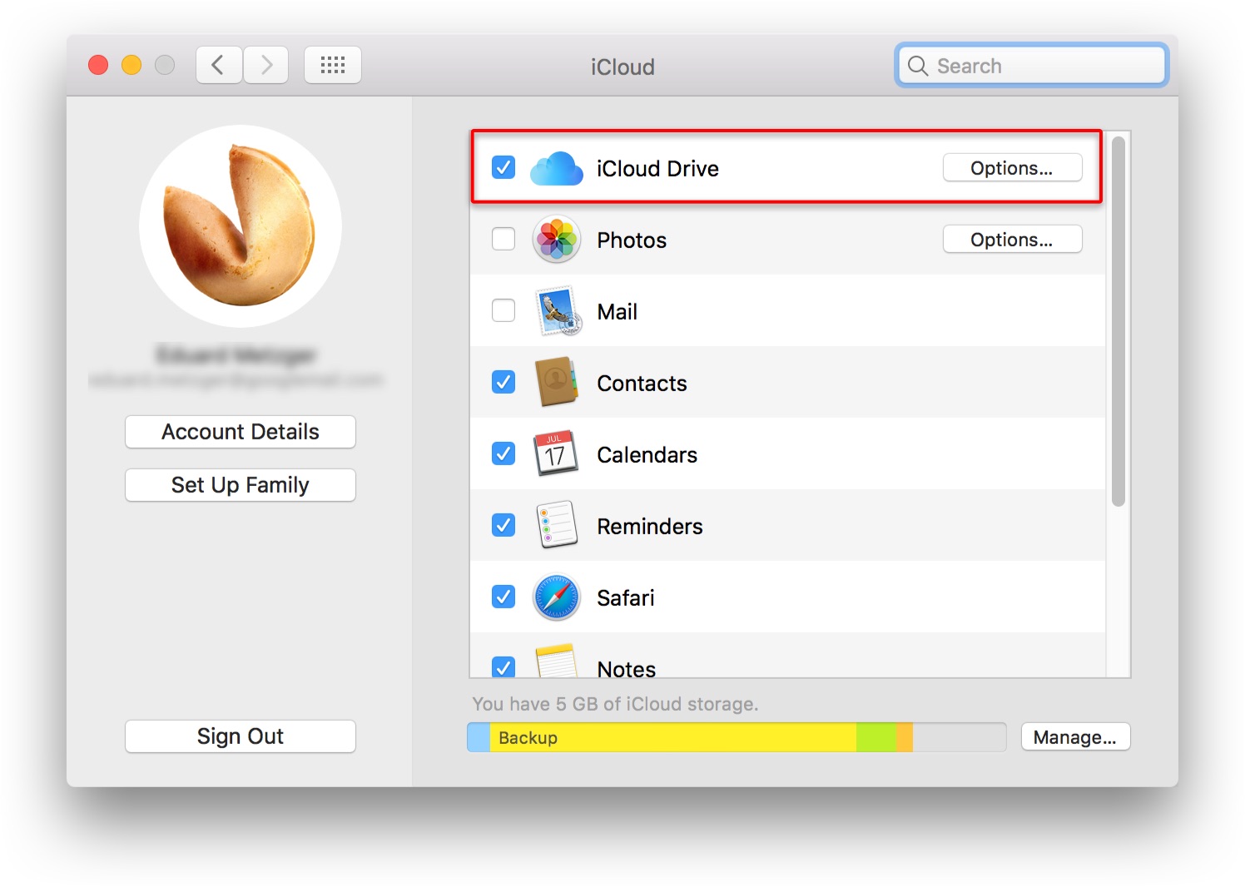Click the Contacts book icon
Image resolution: width=1245 pixels, height=887 pixels.
tap(556, 383)
